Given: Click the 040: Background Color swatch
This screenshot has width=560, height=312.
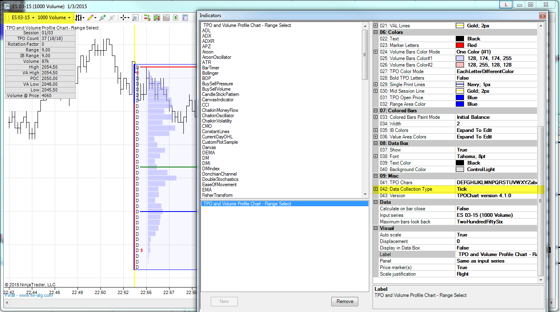Looking at the screenshot, I should click(x=460, y=169).
